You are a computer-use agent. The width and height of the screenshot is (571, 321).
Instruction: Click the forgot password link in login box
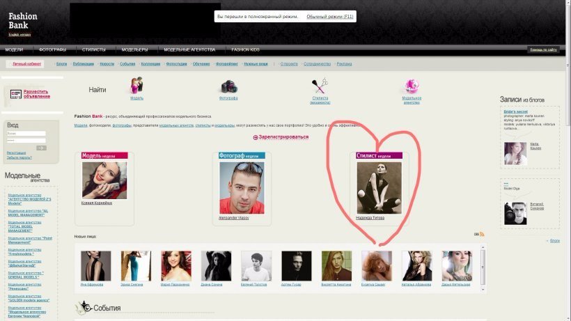click(19, 157)
